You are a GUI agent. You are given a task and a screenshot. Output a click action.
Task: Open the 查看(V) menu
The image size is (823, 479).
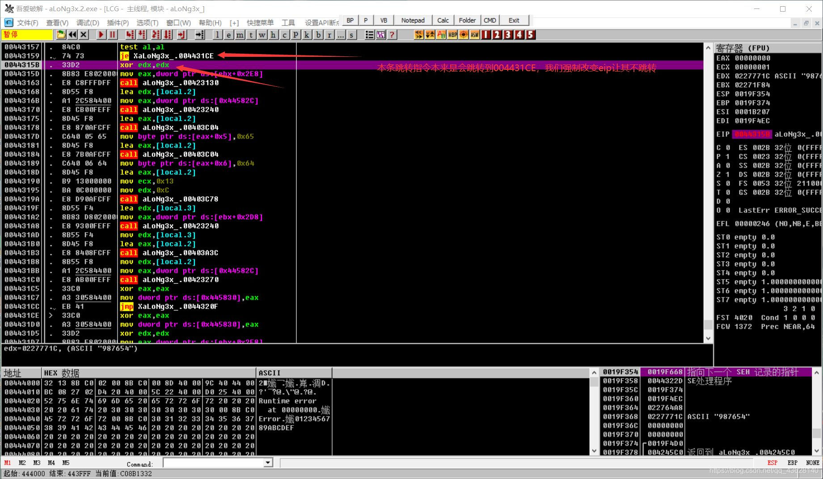tap(57, 22)
